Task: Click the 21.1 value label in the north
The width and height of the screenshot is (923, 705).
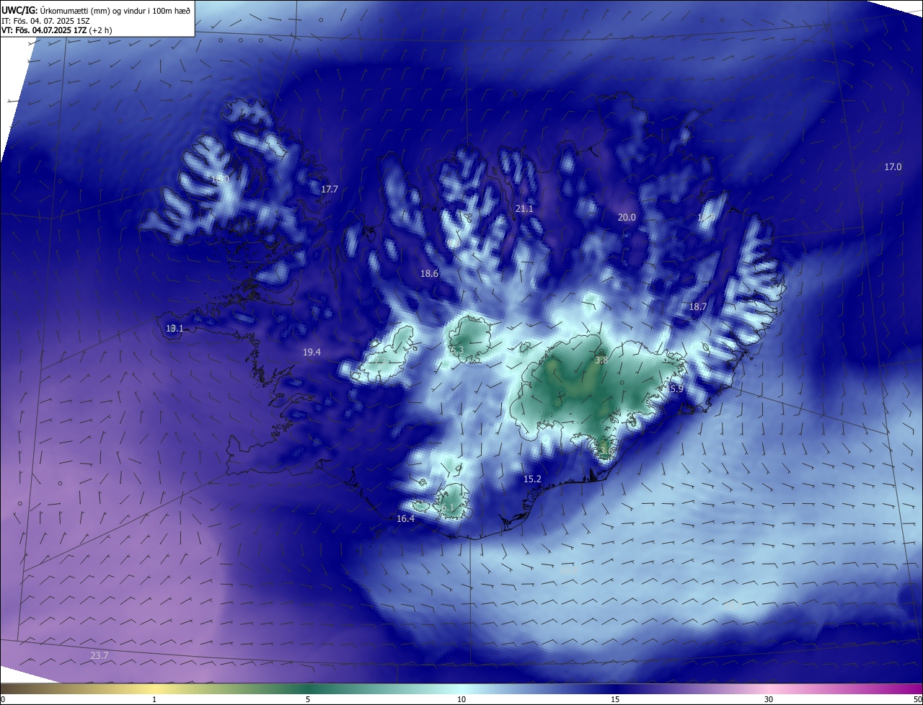Action: tap(524, 208)
